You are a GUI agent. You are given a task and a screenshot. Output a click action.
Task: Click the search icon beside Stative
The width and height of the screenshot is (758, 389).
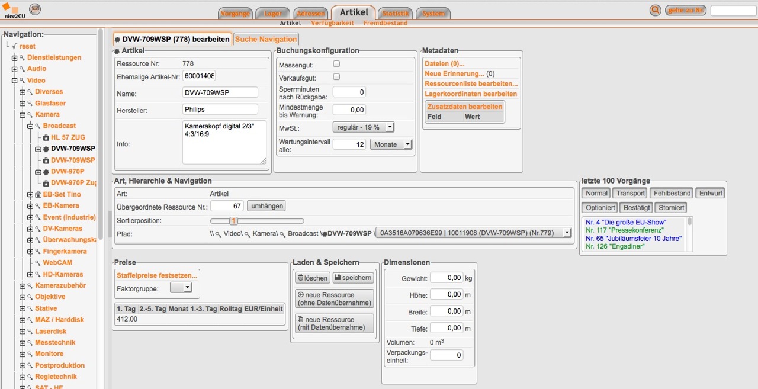[30, 308]
